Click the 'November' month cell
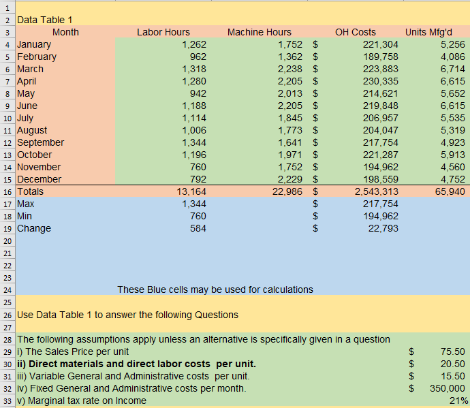The width and height of the screenshot is (470, 408). (65, 168)
